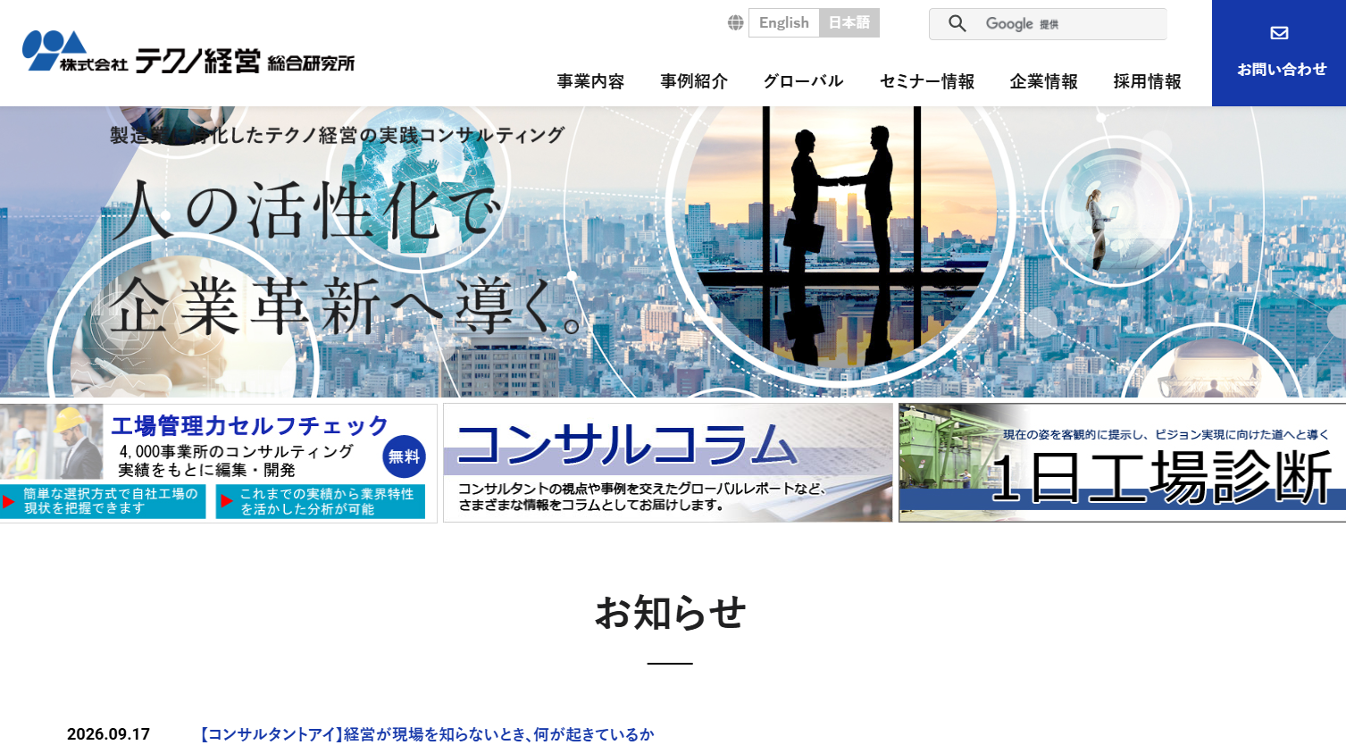Image resolution: width=1346 pixels, height=745 pixels.
Task: Click the 簡単な選択方式で自社工場の現状を把握できます label
Action: (104, 501)
